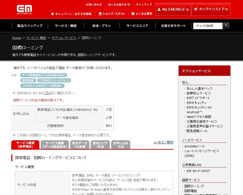Open サイトマップ link
243x195 pixels.
[x=144, y=5]
